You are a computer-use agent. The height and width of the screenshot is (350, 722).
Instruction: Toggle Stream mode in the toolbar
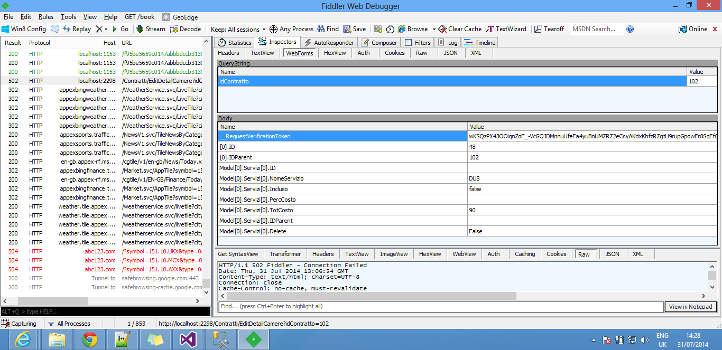pos(151,29)
